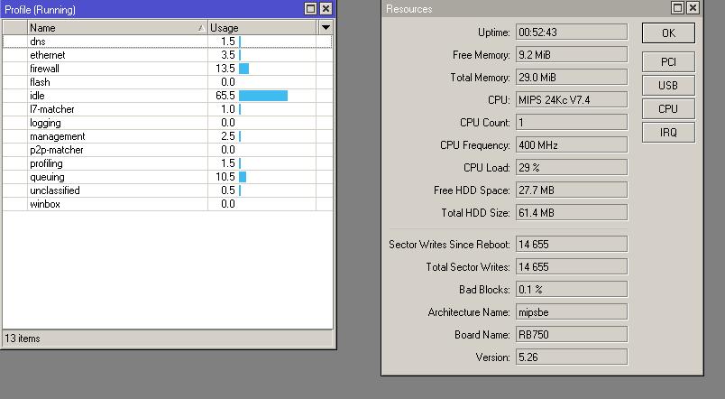Click the Version field 5.26
Image resolution: width=725 pixels, height=399 pixels.
pyautogui.click(x=572, y=357)
